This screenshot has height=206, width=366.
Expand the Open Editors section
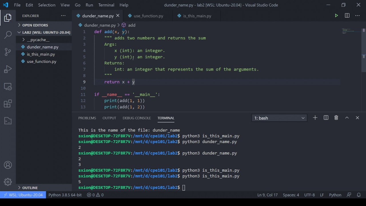point(44,25)
